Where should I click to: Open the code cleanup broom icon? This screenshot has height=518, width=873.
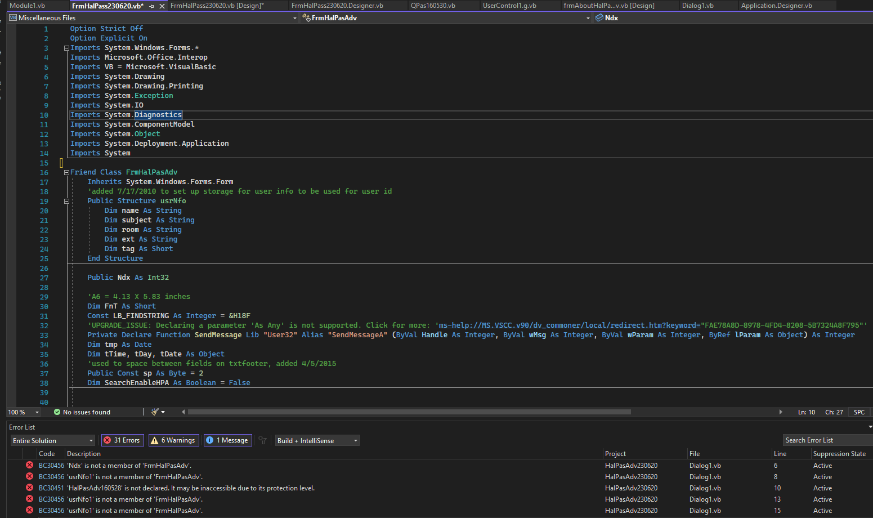pyautogui.click(x=155, y=412)
